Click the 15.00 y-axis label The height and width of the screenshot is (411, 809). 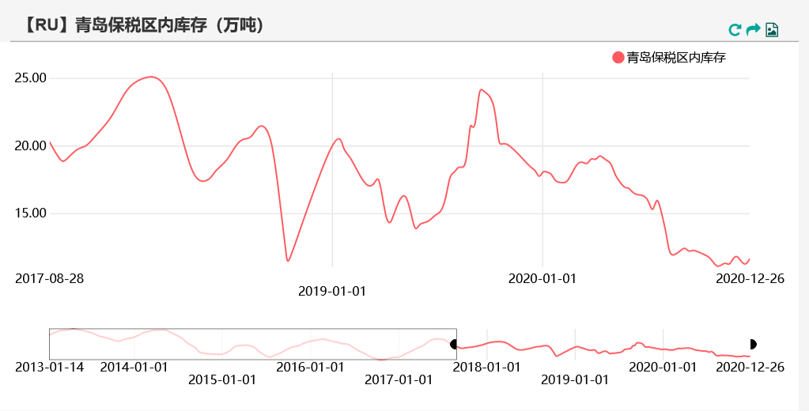[x=30, y=213]
